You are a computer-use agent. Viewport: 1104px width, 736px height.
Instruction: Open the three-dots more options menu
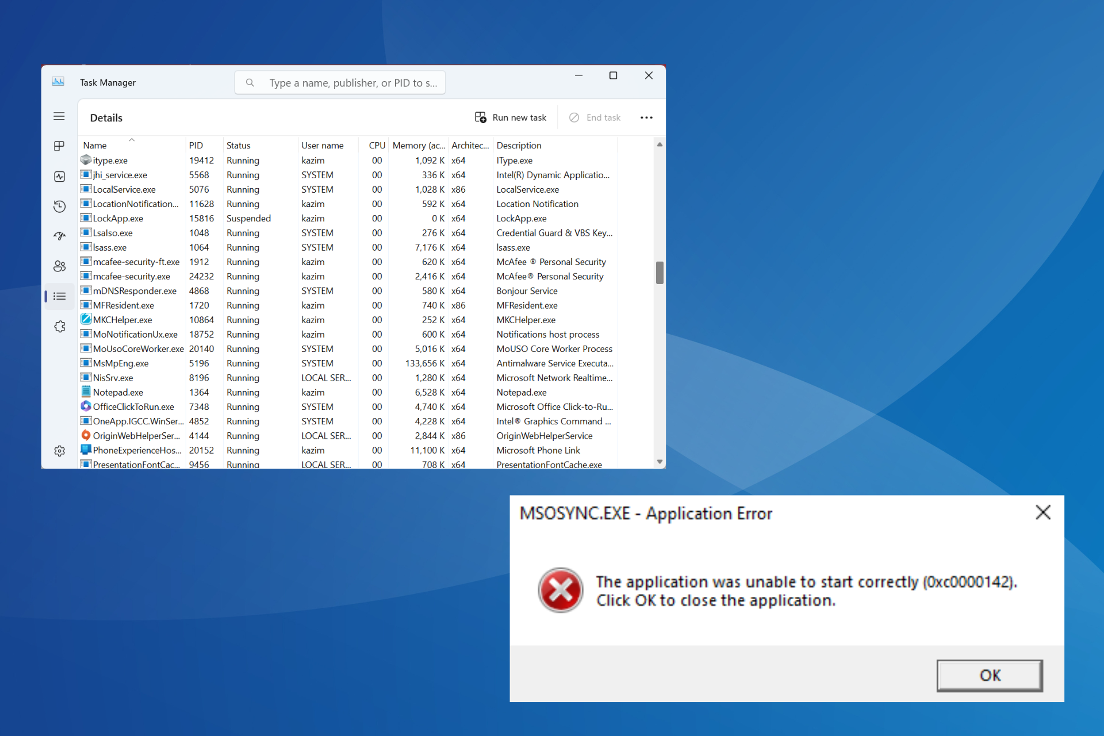point(646,117)
